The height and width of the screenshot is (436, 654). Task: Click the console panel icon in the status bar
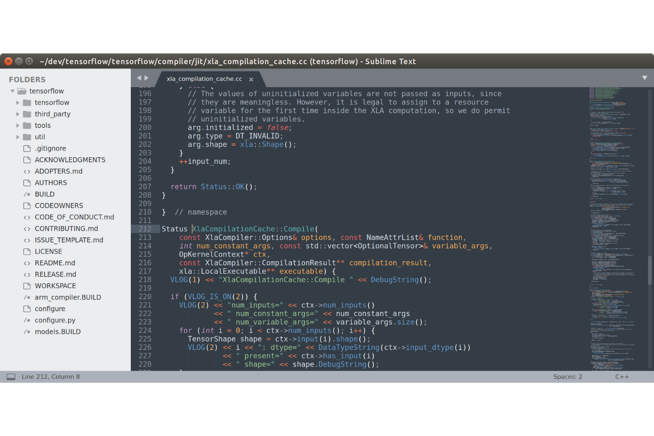click(x=11, y=376)
